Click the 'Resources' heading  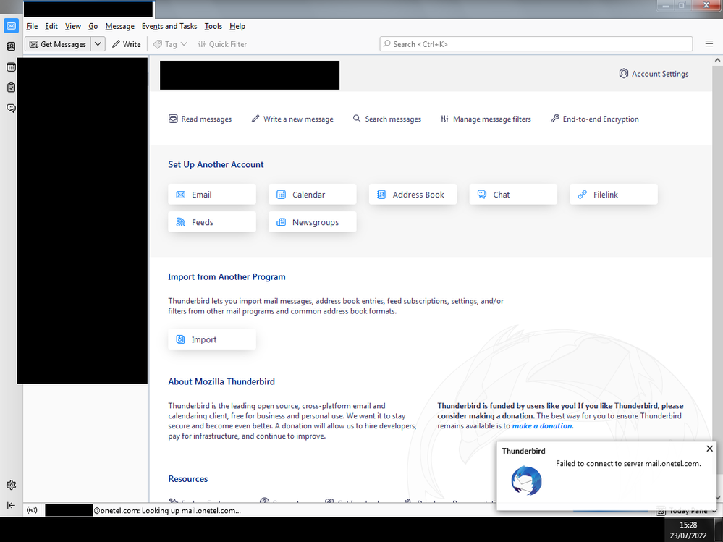[188, 479]
